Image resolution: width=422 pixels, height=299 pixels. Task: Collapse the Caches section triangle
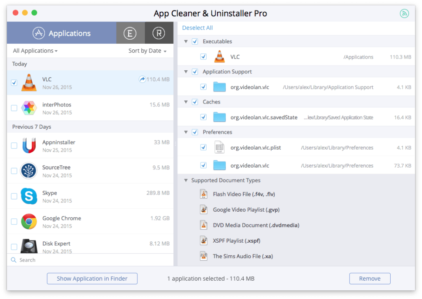tap(186, 102)
